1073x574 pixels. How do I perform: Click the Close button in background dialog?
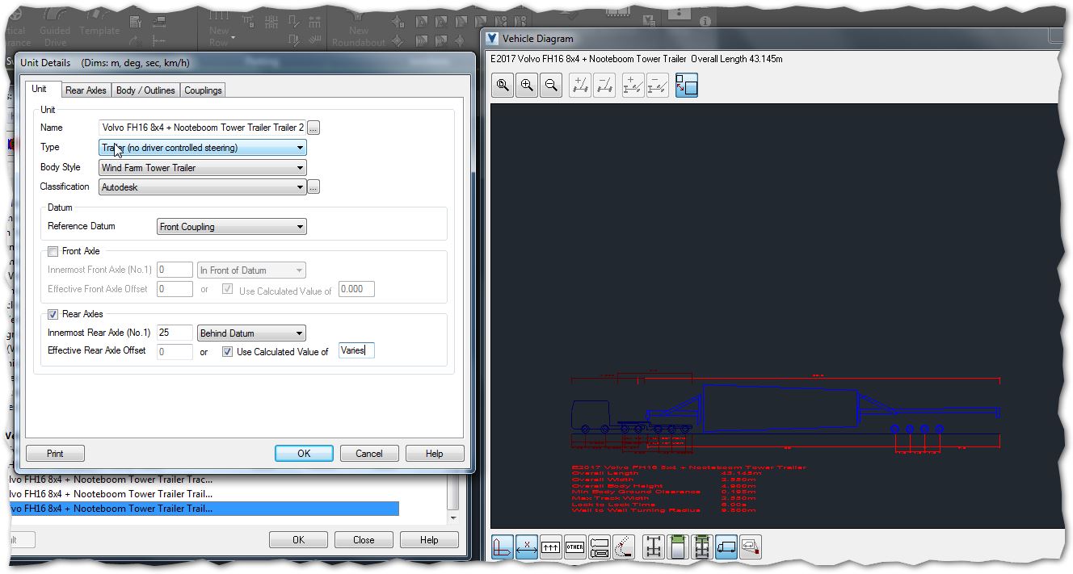364,540
